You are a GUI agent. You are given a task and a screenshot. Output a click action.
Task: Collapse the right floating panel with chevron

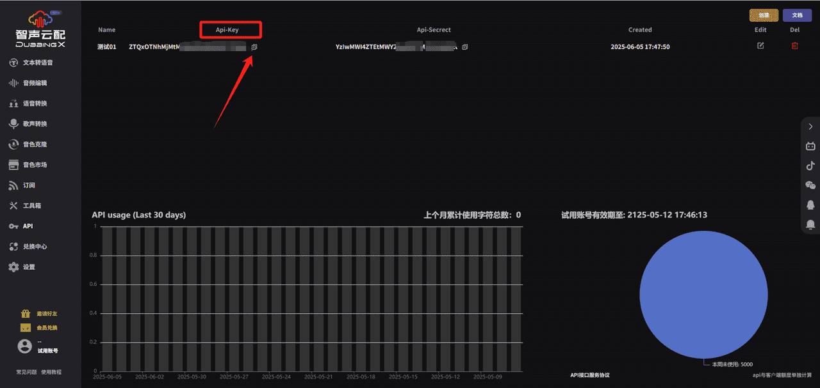coord(810,127)
